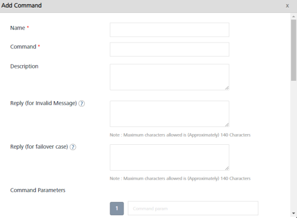Click inside the Description text area
297x218 pixels.
click(x=169, y=77)
